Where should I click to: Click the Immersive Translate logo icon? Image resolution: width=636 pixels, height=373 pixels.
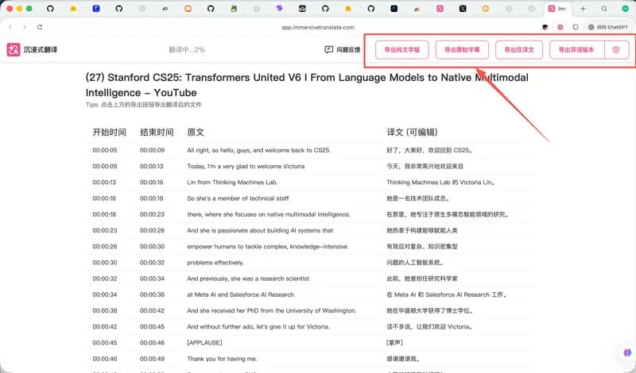tap(13, 49)
